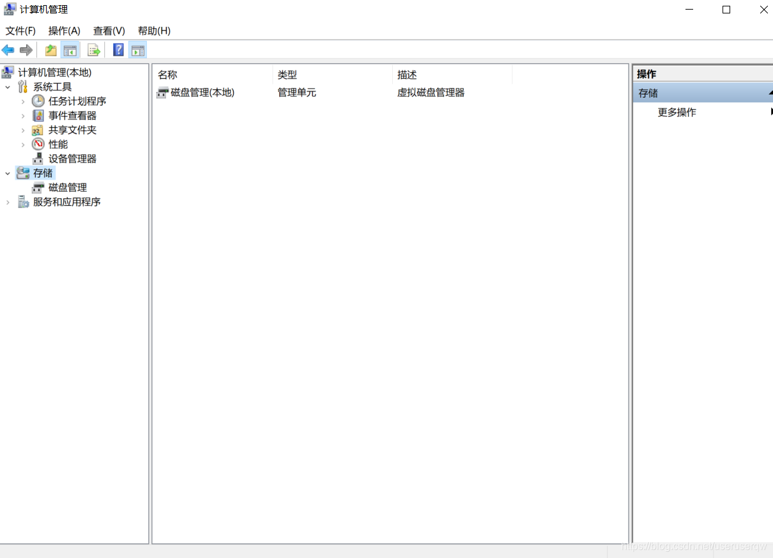Click the 描述 column header

pyautogui.click(x=452, y=75)
